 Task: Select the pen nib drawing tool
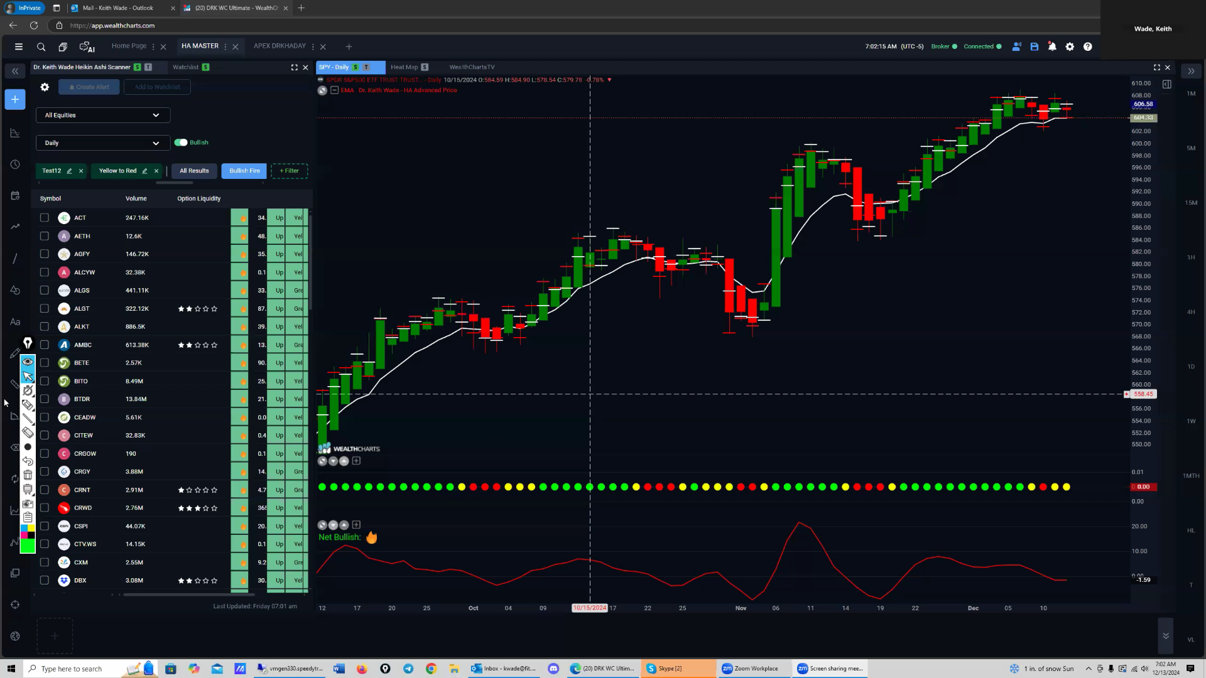pyautogui.click(x=28, y=343)
